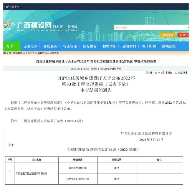Click the 电力工程甲级升级 cell
Image resolution: width=192 pixels, height=192 pixels.
pyautogui.click(x=78, y=168)
